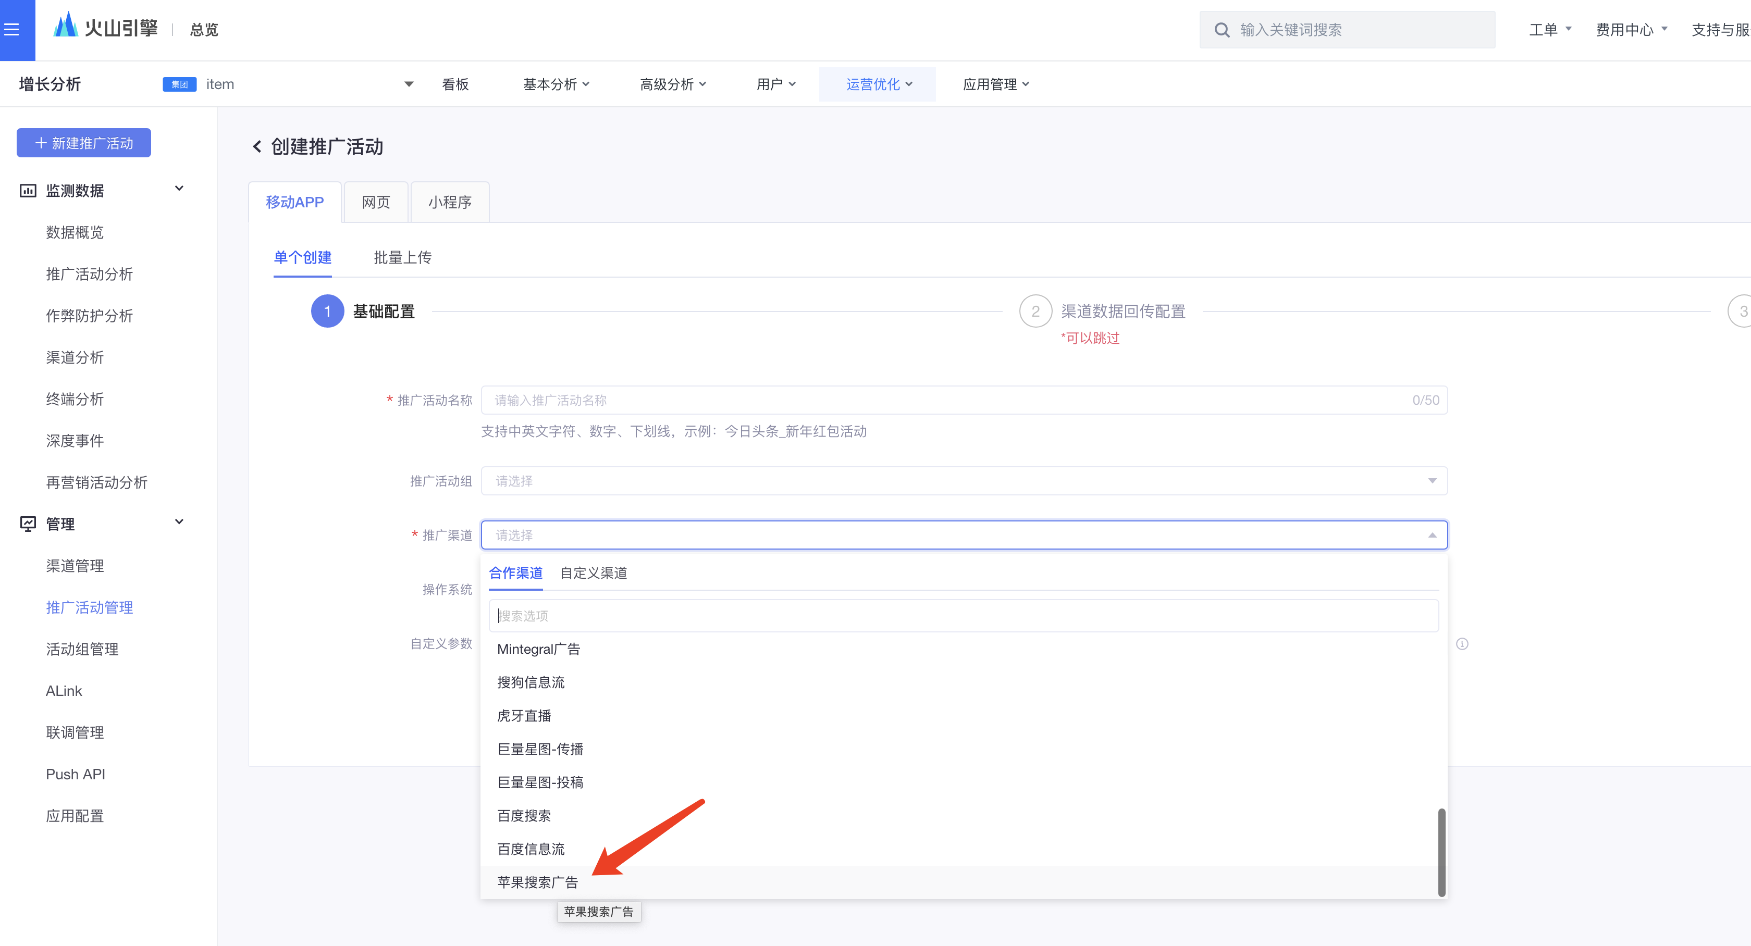The width and height of the screenshot is (1751, 946).
Task: Select 虎牙直播 channel option
Action: pos(960,716)
